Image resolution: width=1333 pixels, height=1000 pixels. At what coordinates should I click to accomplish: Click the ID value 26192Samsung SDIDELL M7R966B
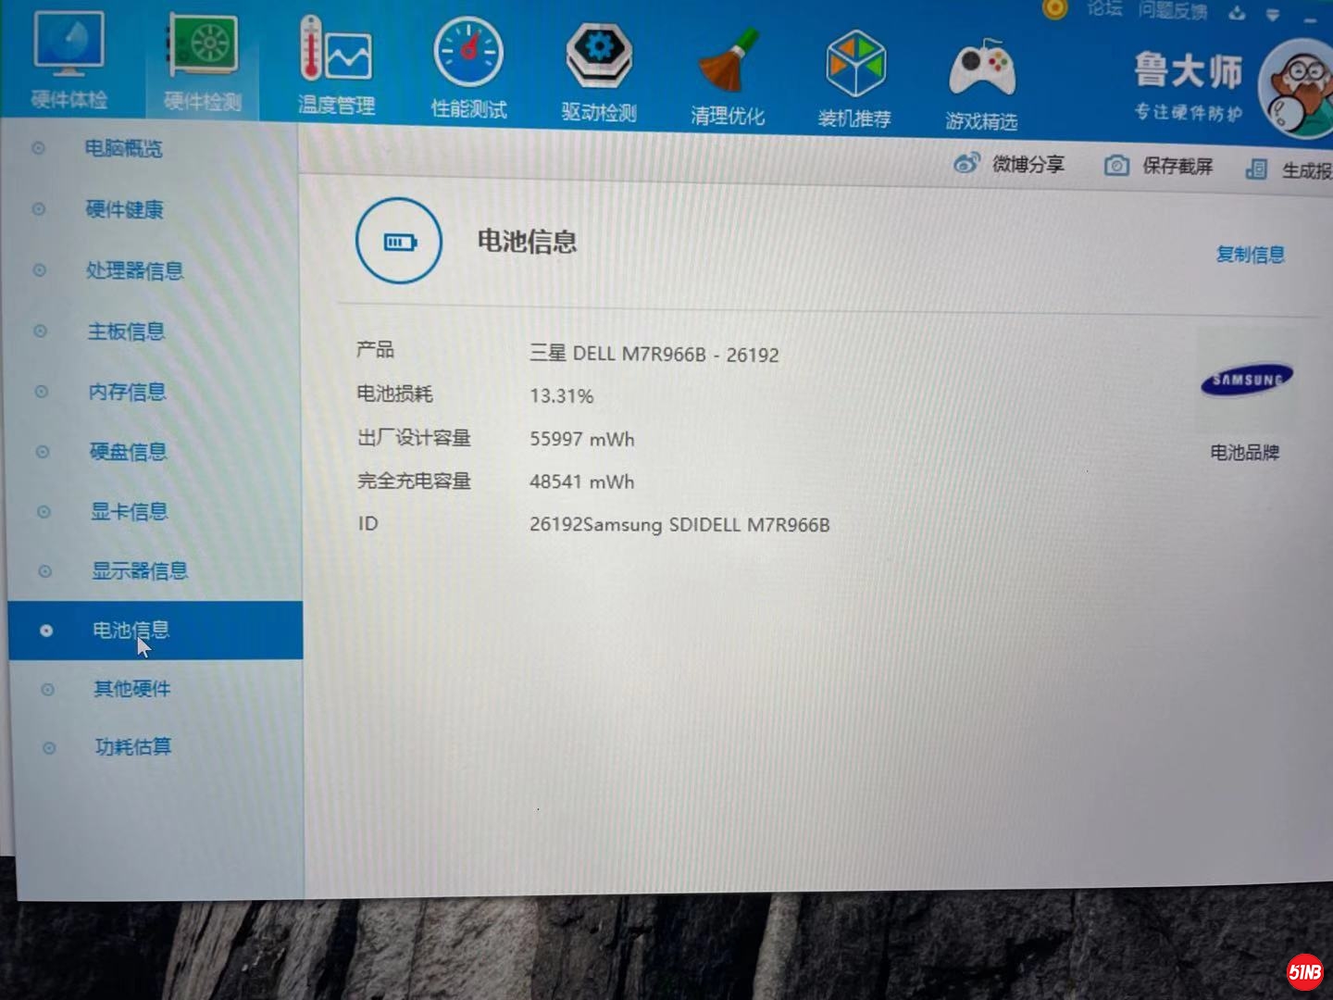[x=679, y=525]
